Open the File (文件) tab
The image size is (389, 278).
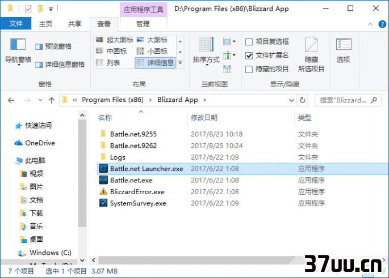point(16,23)
